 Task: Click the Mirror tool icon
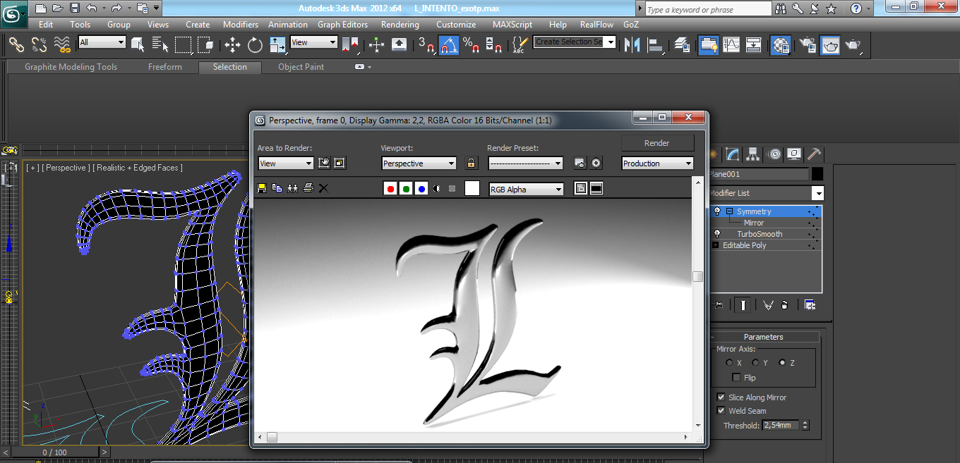[633, 44]
